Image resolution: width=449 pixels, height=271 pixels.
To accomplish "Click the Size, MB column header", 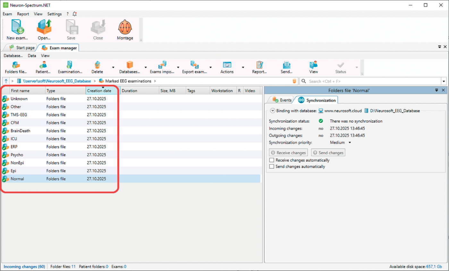I will click(172, 91).
